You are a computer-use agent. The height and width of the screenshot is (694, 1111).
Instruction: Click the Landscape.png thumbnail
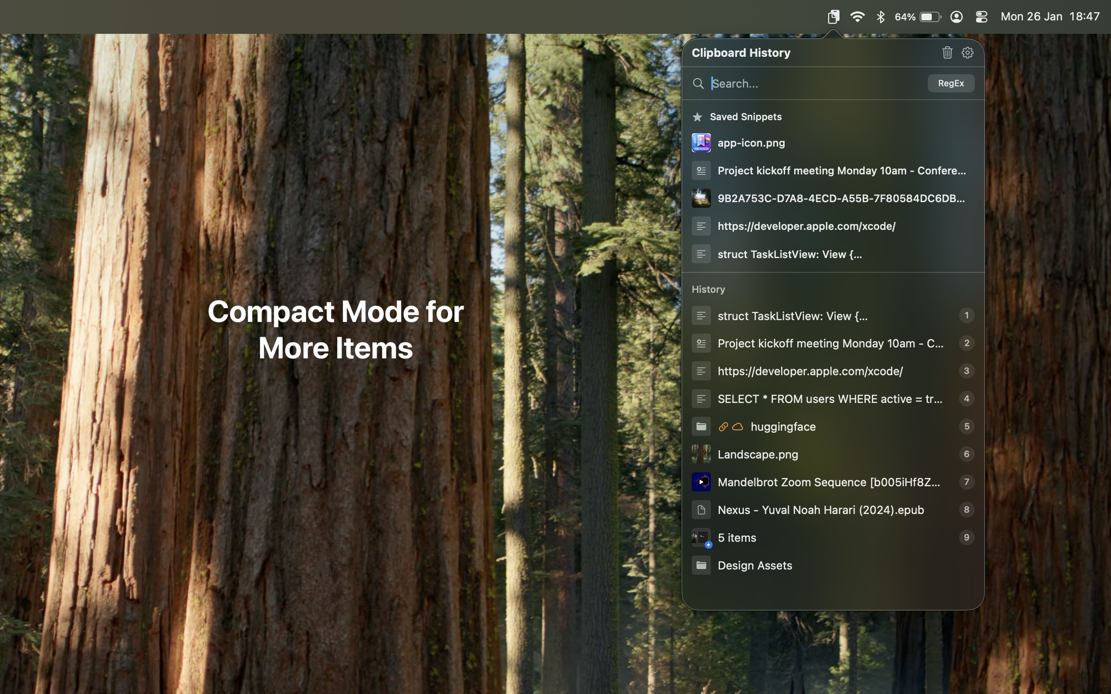click(x=700, y=455)
